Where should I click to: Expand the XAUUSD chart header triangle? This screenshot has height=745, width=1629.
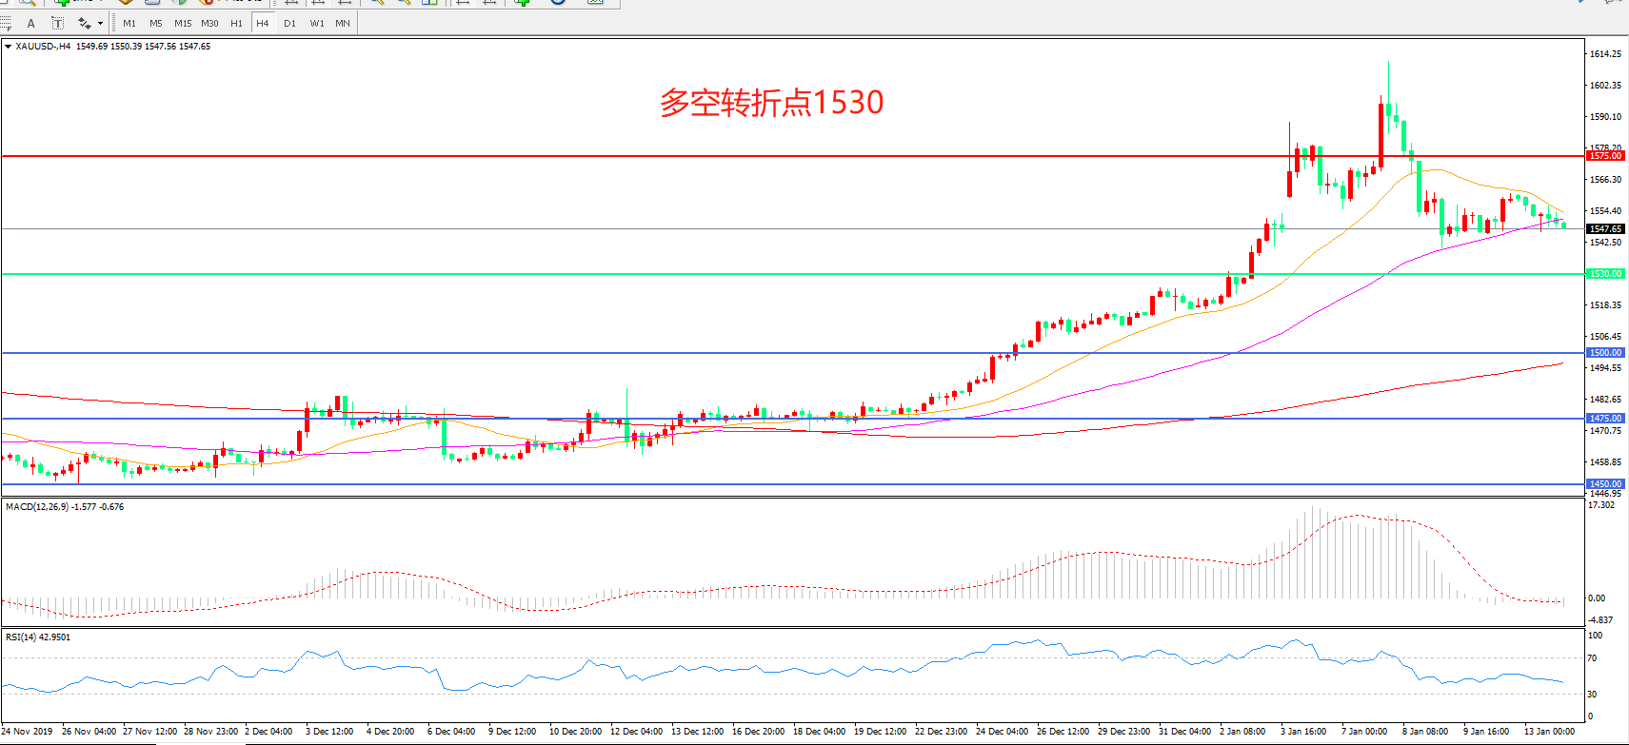[8, 47]
